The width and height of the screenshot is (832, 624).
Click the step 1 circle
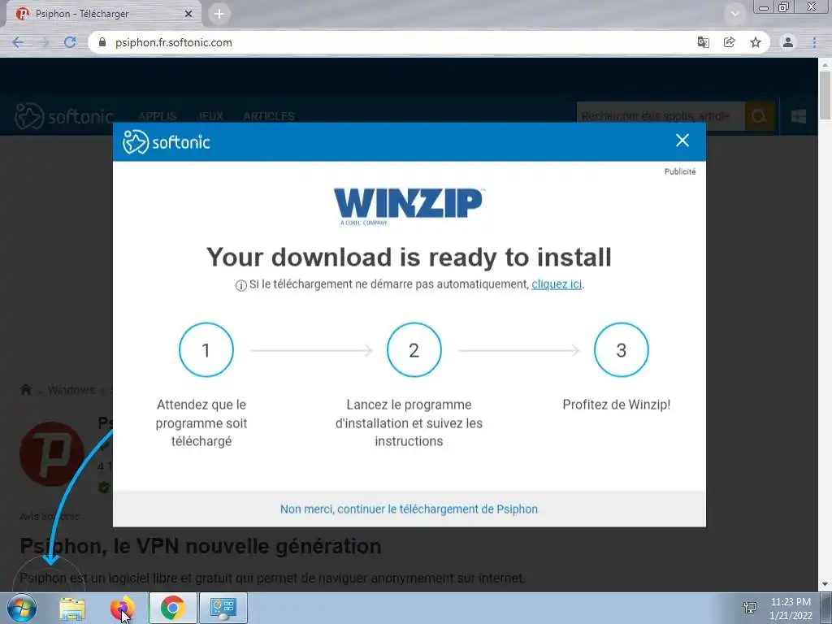pos(206,349)
